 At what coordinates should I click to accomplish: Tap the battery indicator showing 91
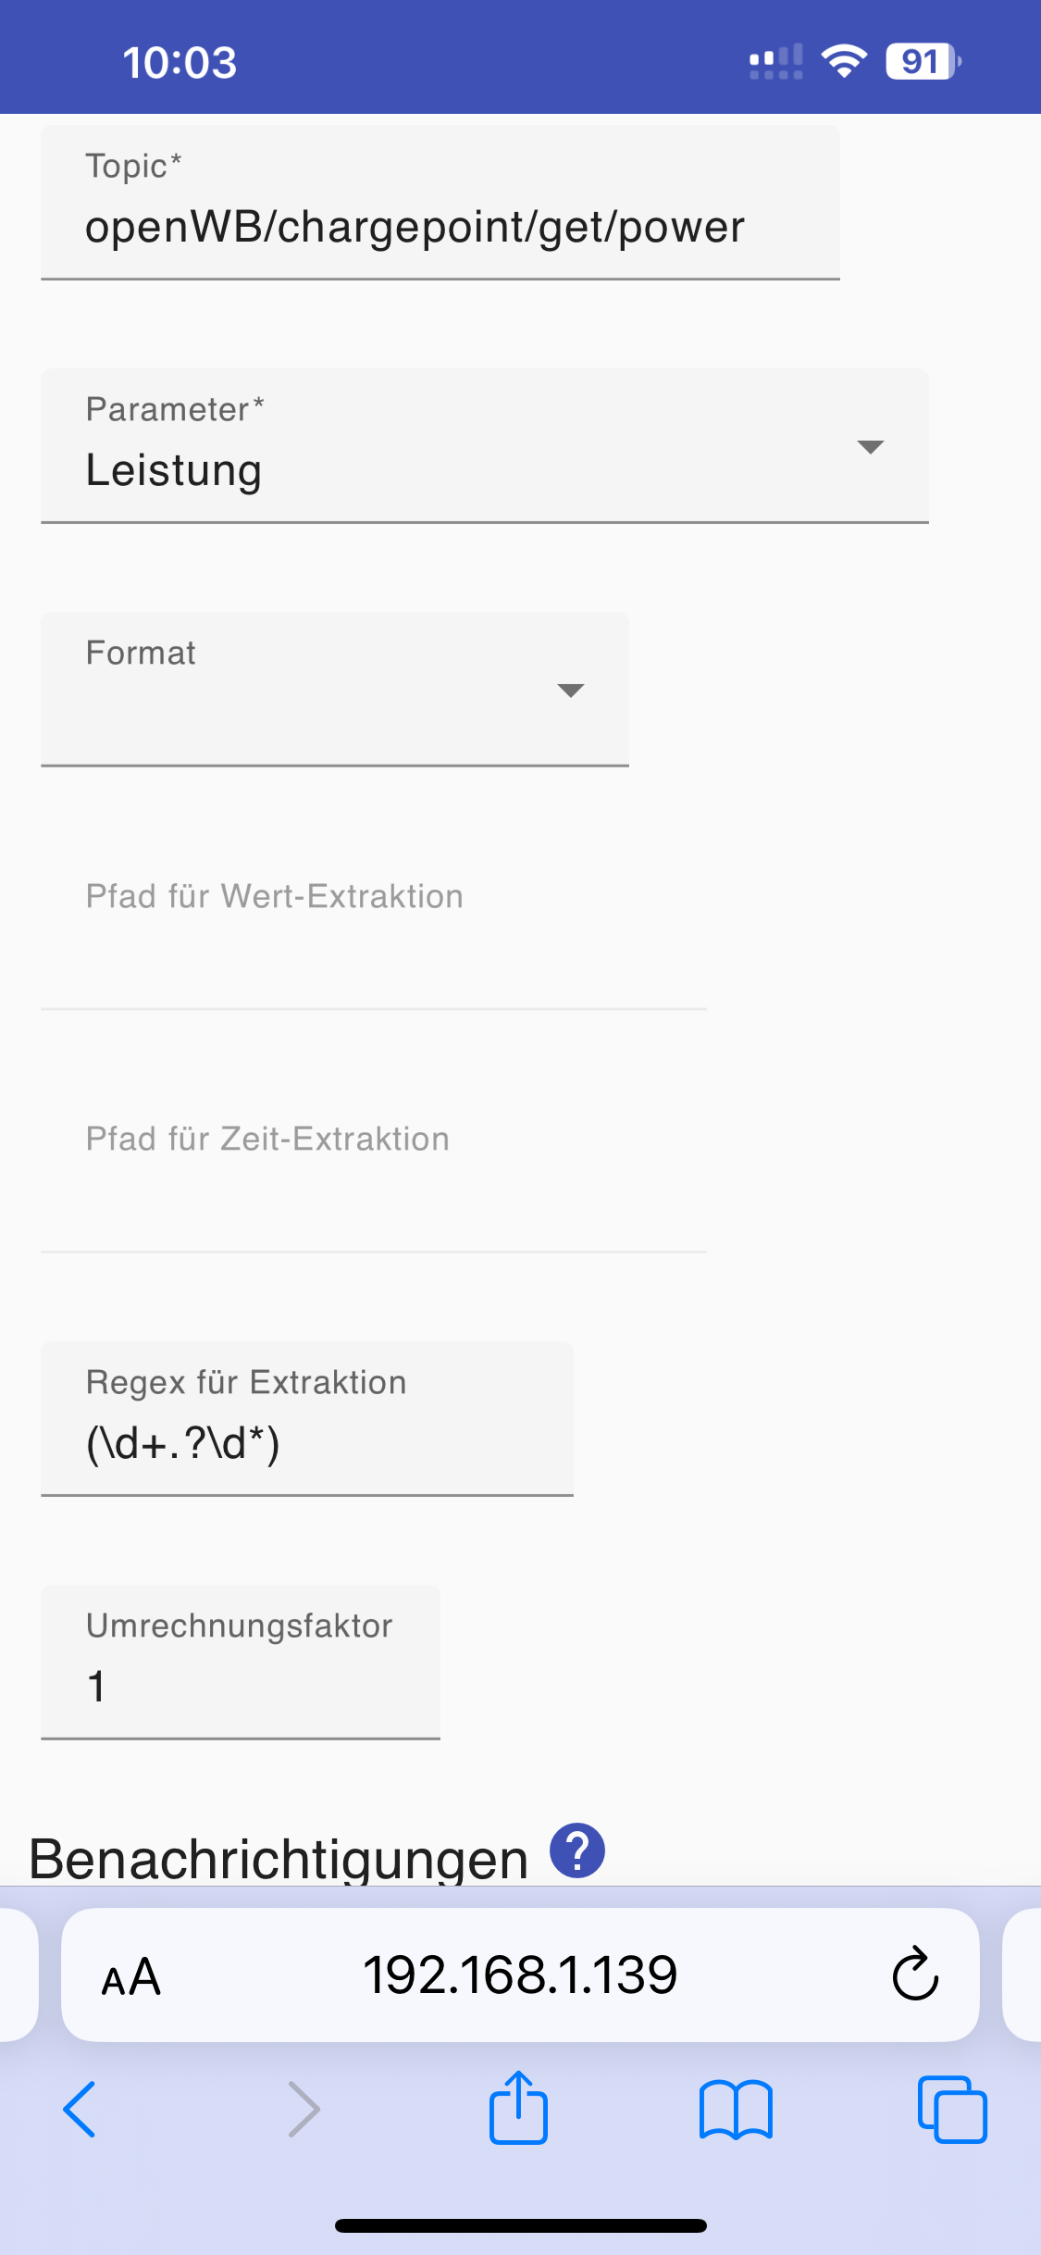pos(923,62)
